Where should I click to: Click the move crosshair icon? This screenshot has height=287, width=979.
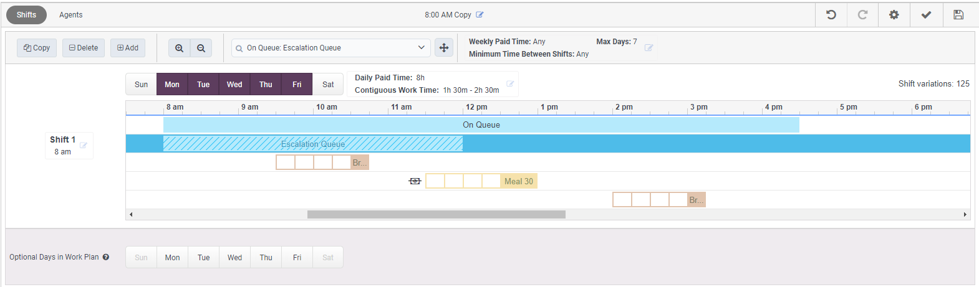[x=444, y=48]
